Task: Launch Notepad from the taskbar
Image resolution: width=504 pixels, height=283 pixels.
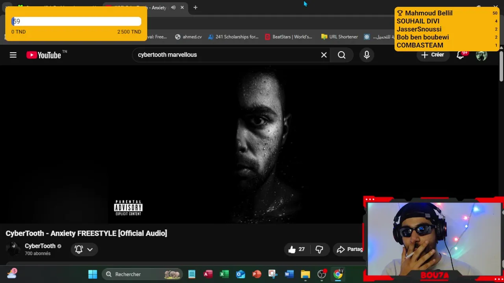Action: point(192,274)
